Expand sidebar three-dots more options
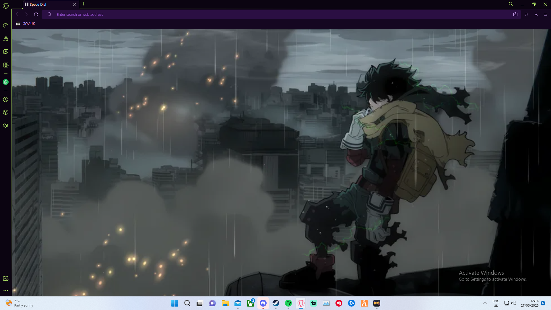The height and width of the screenshot is (310, 551). pyautogui.click(x=6, y=290)
